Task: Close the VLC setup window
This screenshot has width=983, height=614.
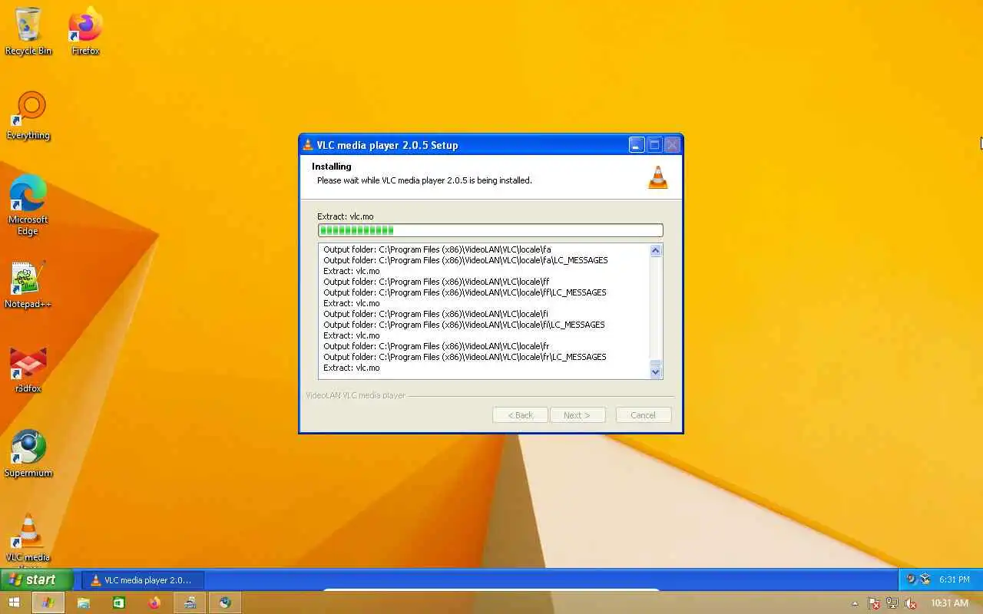Action: click(x=672, y=145)
